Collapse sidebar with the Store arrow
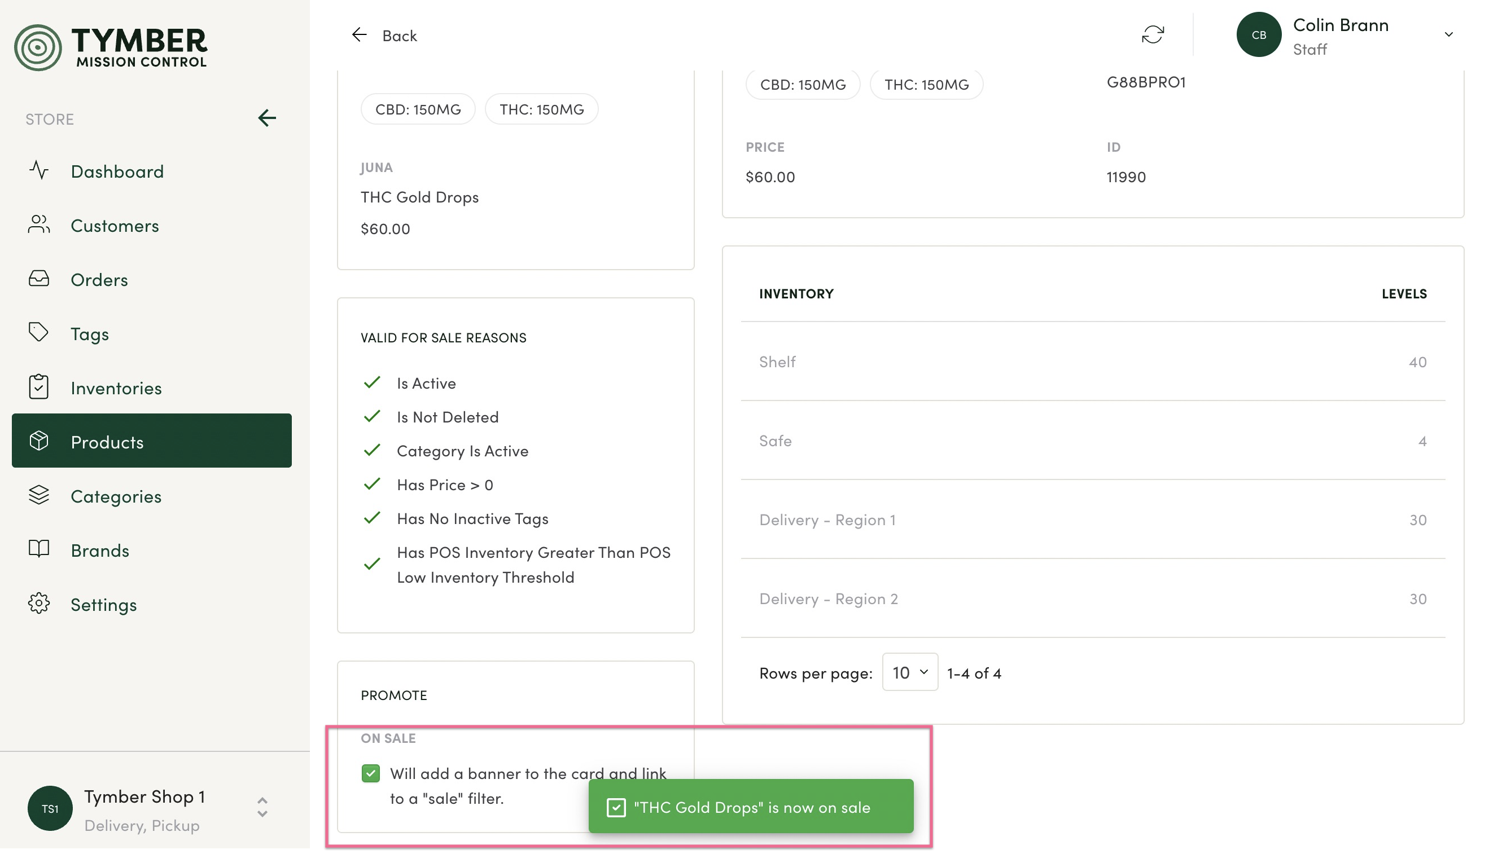The height and width of the screenshot is (854, 1489). (x=267, y=118)
